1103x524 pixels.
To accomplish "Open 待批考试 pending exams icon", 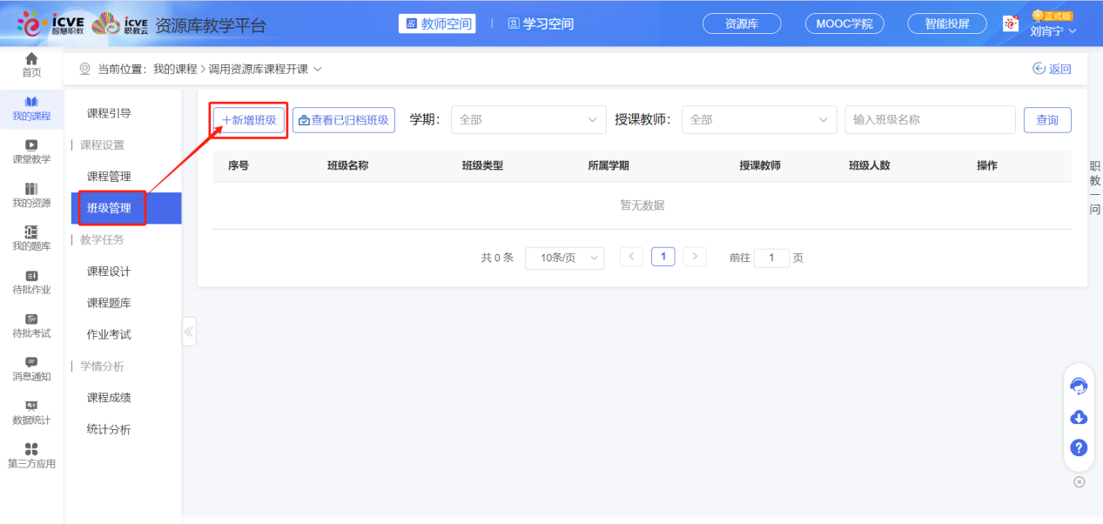I will tap(31, 325).
